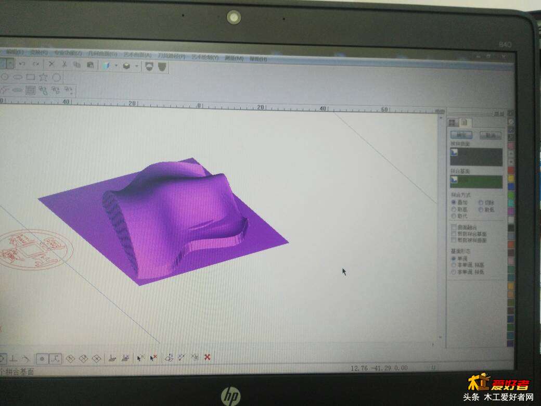The height and width of the screenshot is (406, 541).
Task: Click the undo arrow in the toolbar
Action: 22,64
